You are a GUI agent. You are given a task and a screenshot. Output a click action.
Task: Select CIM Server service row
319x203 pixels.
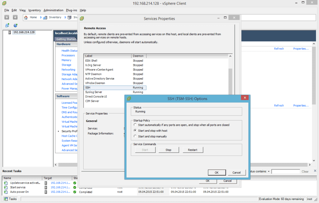click(104, 101)
